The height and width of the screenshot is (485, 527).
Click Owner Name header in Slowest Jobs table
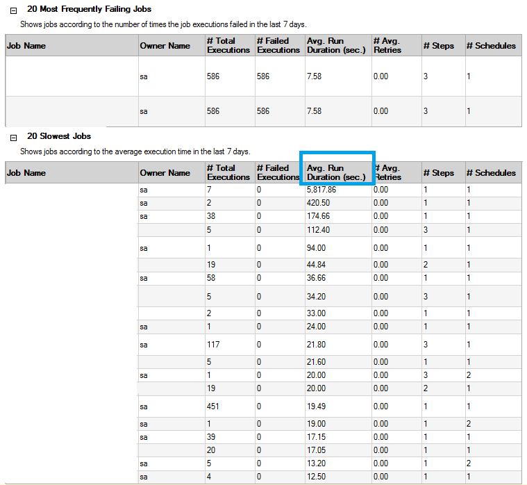165,173
